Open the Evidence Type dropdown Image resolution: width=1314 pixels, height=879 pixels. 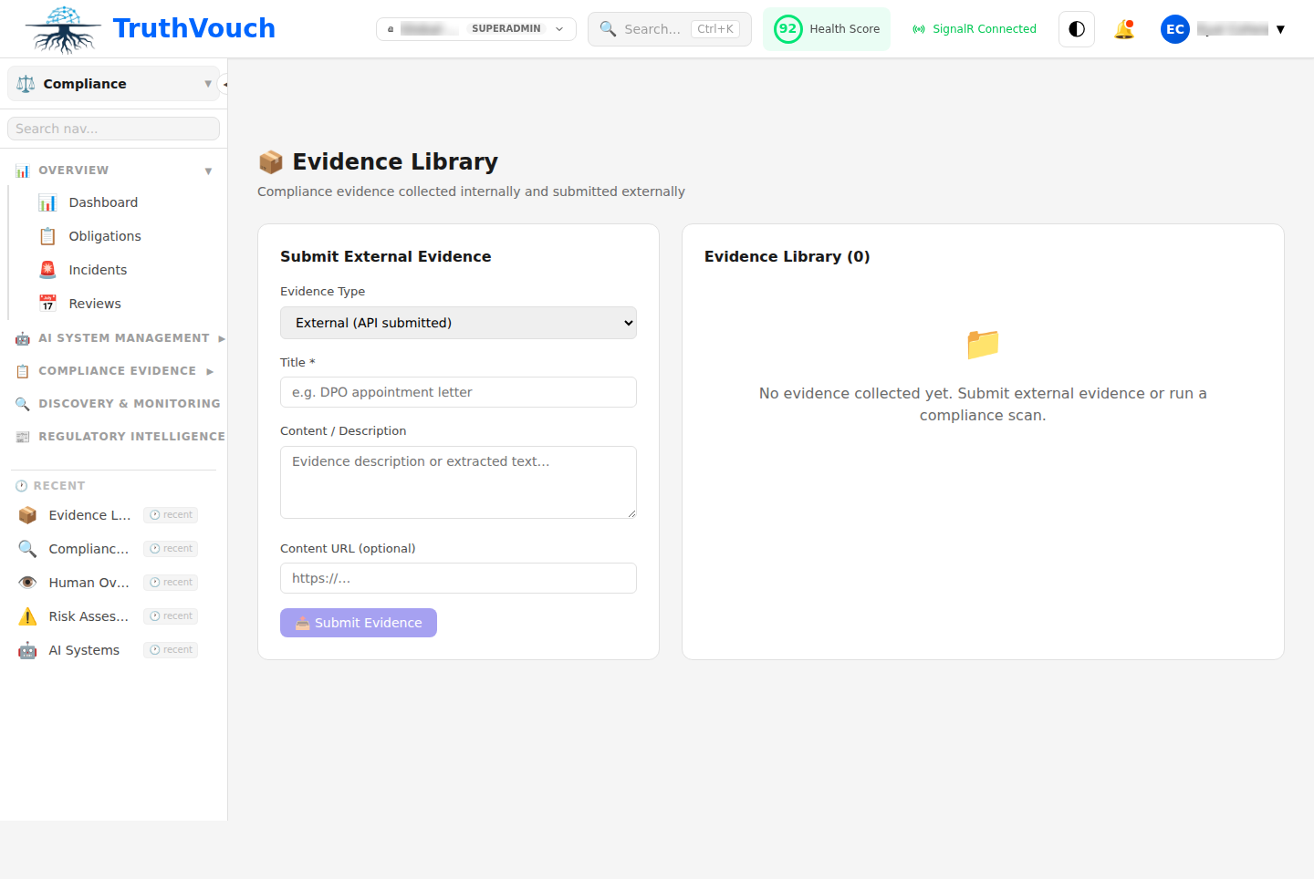458,323
